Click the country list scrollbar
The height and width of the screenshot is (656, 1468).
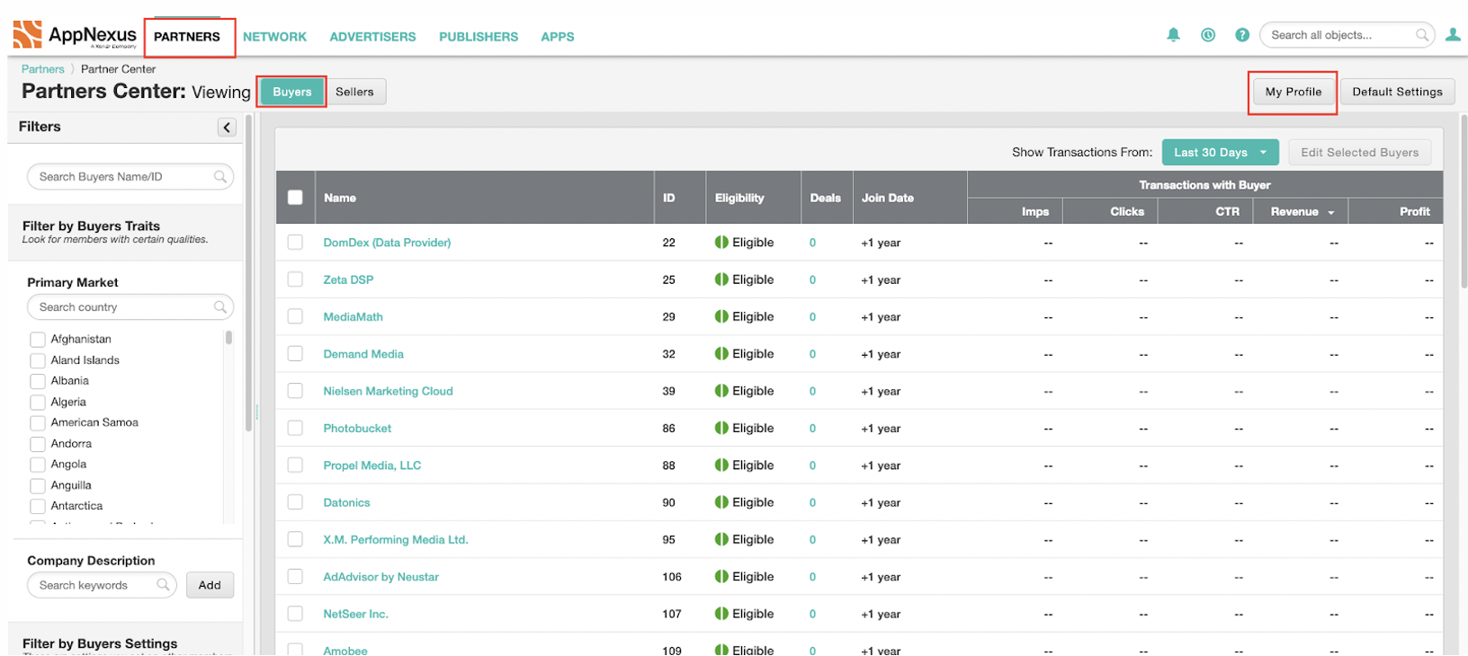[228, 338]
